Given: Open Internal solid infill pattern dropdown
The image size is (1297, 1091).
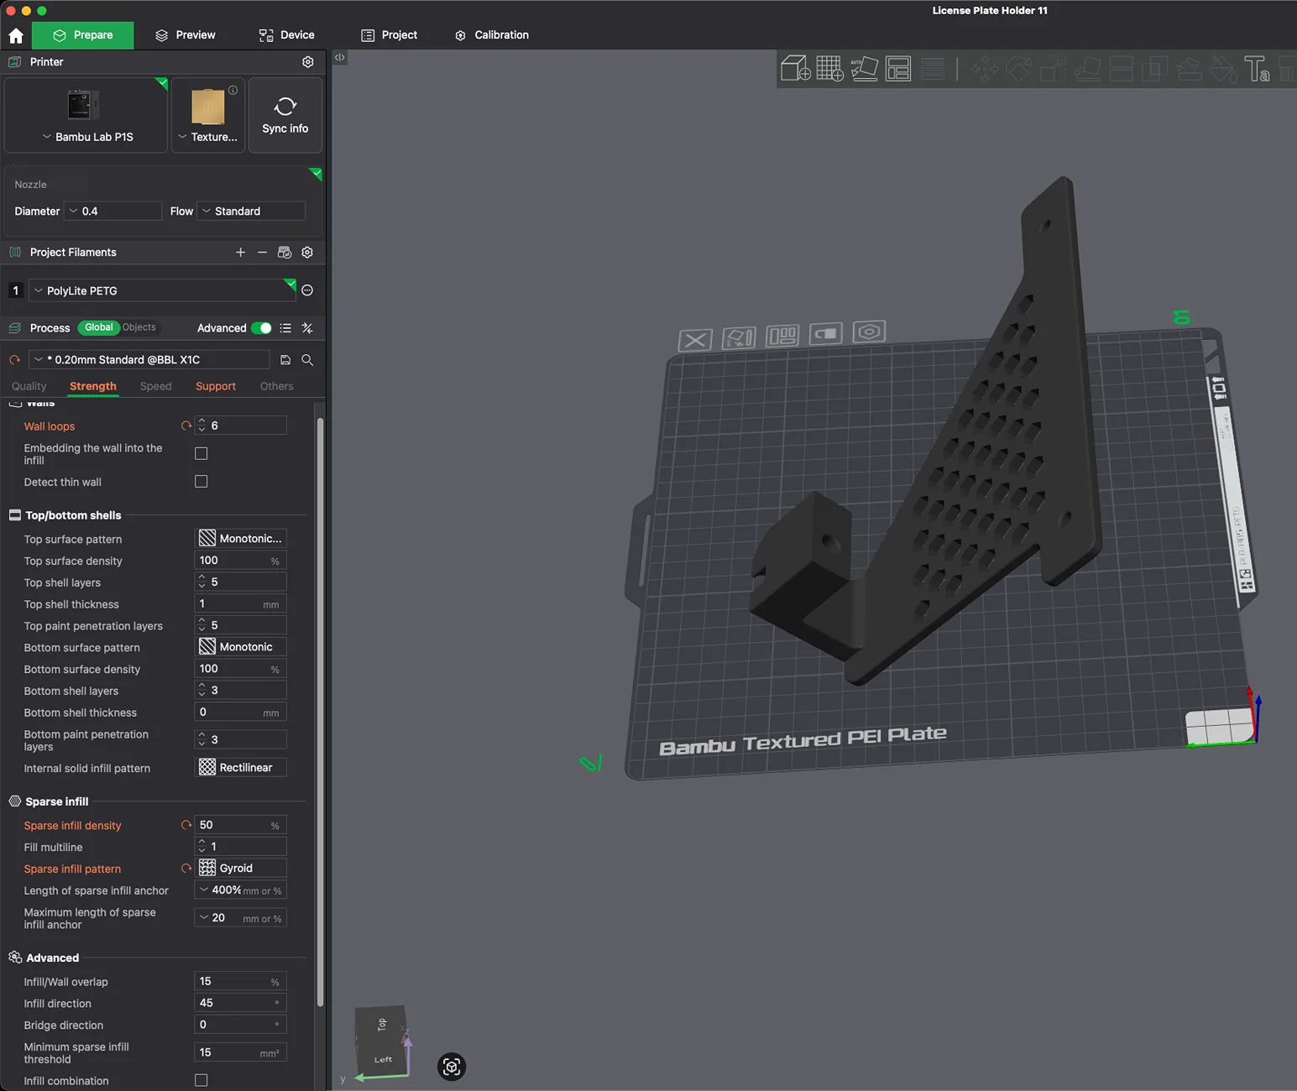Looking at the screenshot, I should coord(241,768).
